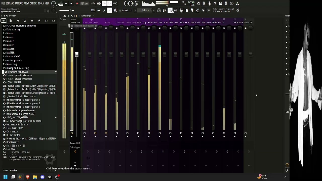322x181 pixels.
Task: Open File Explorer from the taskbar
Action: coord(35,177)
